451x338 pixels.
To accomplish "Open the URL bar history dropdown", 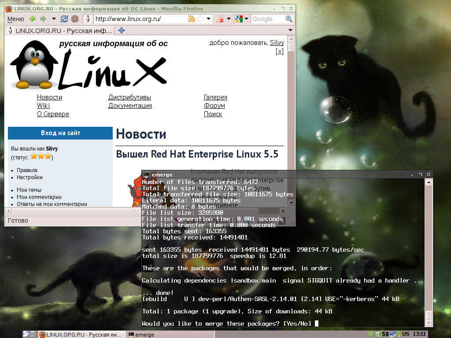I will pyautogui.click(x=208, y=19).
